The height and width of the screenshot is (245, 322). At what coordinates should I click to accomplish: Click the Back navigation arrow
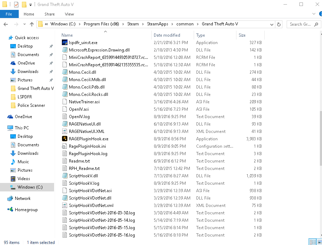pyautogui.click(x=6, y=24)
